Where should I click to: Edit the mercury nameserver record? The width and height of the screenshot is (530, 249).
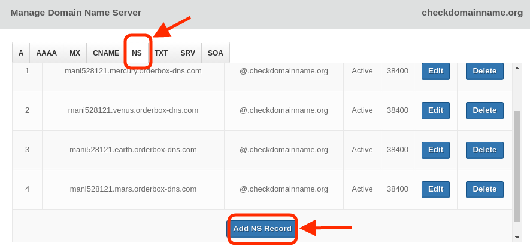coord(436,71)
